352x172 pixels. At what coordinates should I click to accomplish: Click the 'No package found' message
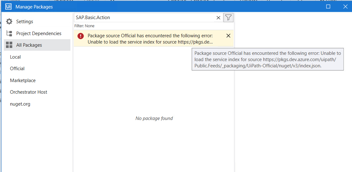(154, 118)
